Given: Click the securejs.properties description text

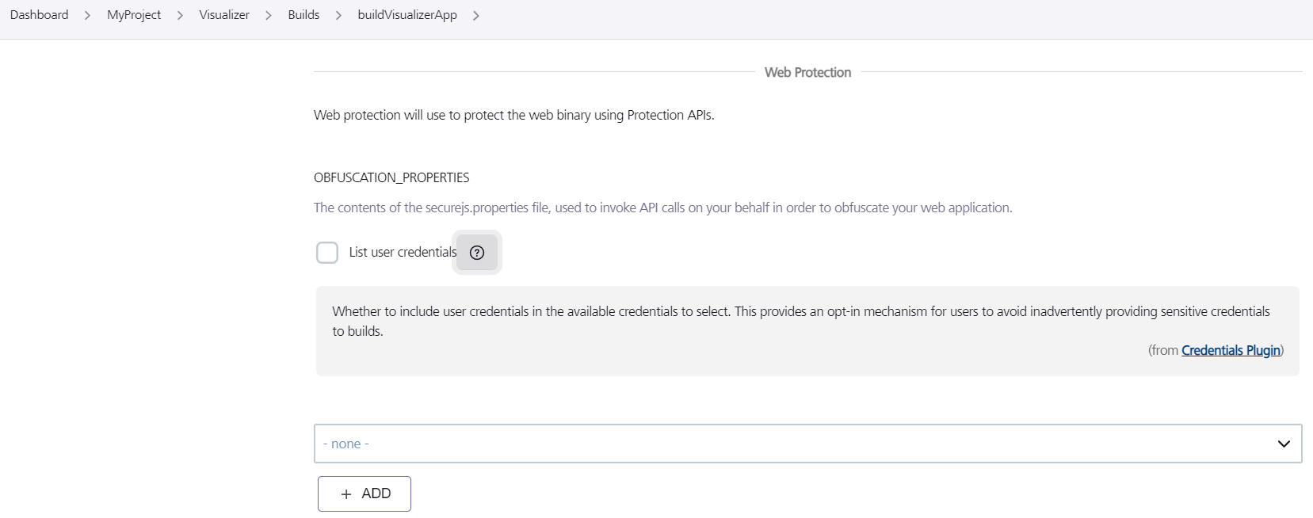Looking at the screenshot, I should click(662, 208).
